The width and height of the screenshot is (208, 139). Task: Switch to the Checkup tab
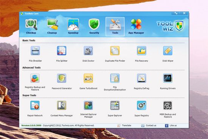click(x=31, y=27)
